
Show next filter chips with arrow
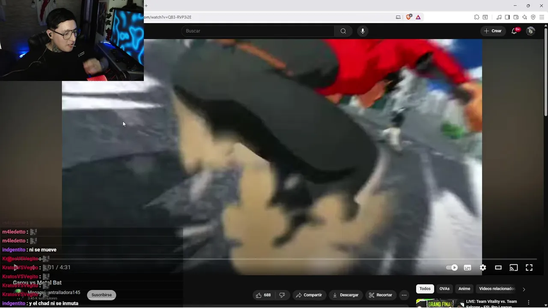tap(524, 289)
